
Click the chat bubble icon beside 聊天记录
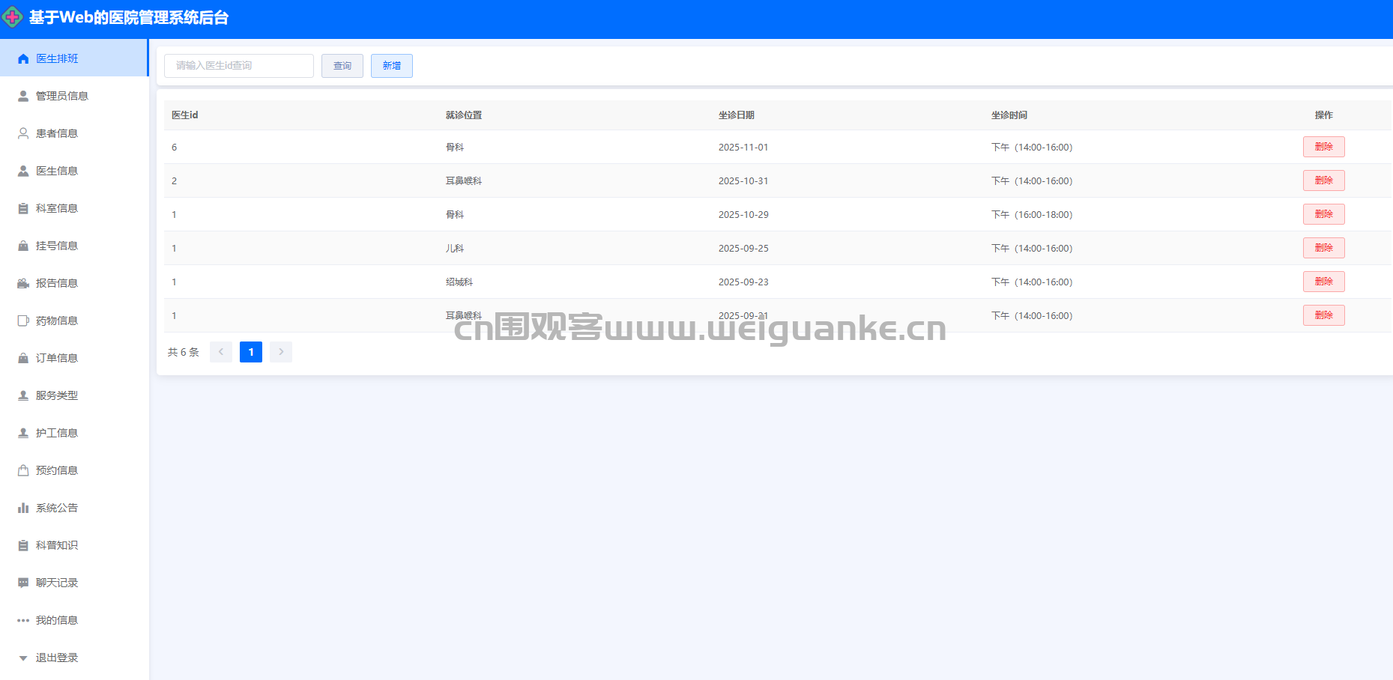23,583
